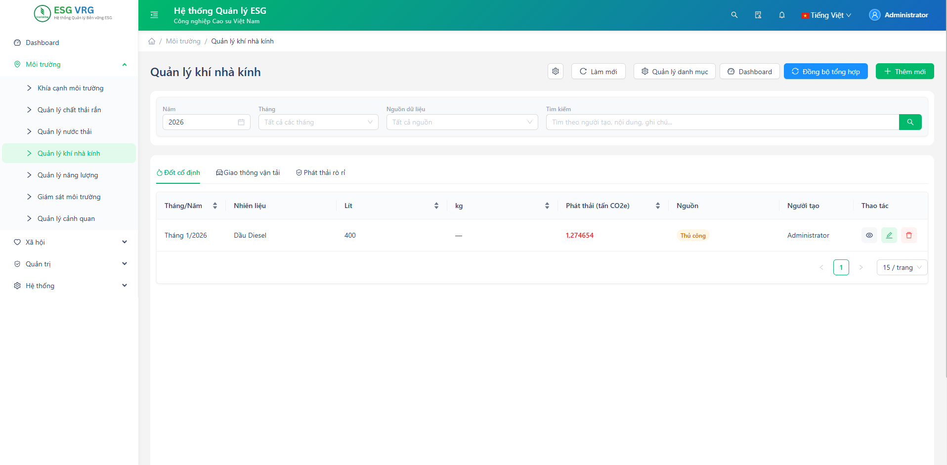This screenshot has height=465, width=947.
Task: Open Quản lý cảnh quan menu item
Action: (x=69, y=218)
